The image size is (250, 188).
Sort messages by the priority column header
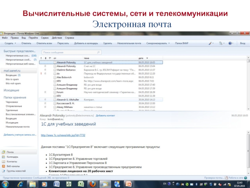[42, 58]
